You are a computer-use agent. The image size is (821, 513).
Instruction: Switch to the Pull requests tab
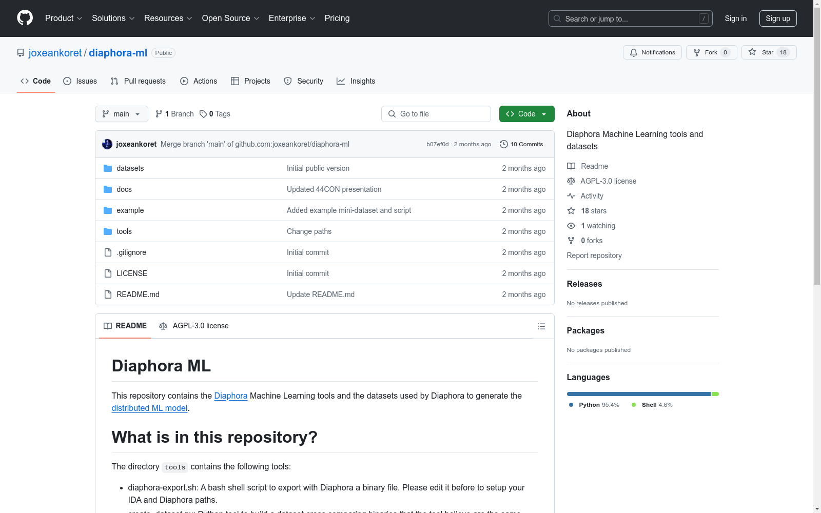tap(138, 81)
